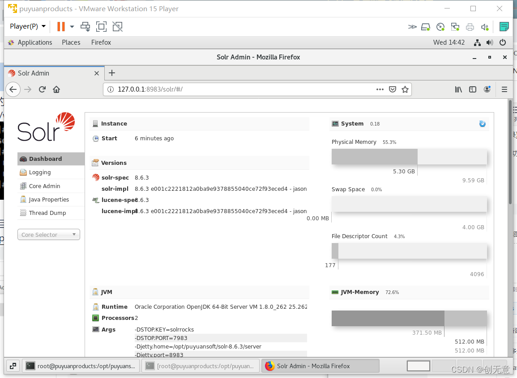
Task: Select the '6 minutes ago' start value
Action: click(x=154, y=139)
